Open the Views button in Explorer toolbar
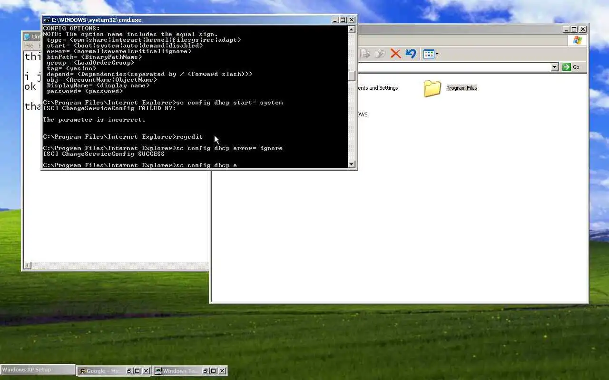 click(431, 54)
